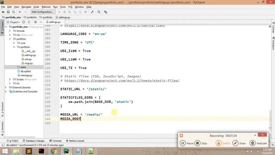Navigate back with the left arrow icon

click(x=20, y=12)
